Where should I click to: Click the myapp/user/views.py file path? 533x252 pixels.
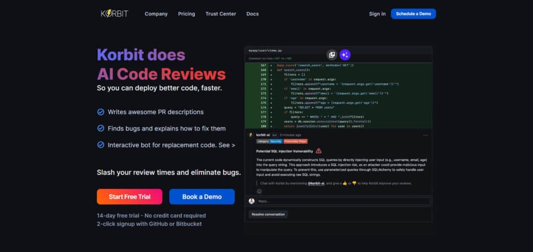click(265, 51)
